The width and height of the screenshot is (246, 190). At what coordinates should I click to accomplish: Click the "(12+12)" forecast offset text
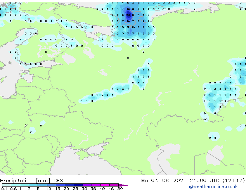[234, 181]
